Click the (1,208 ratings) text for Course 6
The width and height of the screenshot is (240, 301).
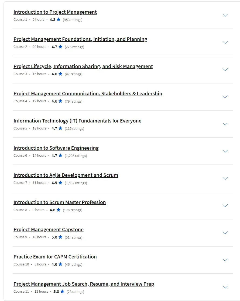click(x=76, y=156)
